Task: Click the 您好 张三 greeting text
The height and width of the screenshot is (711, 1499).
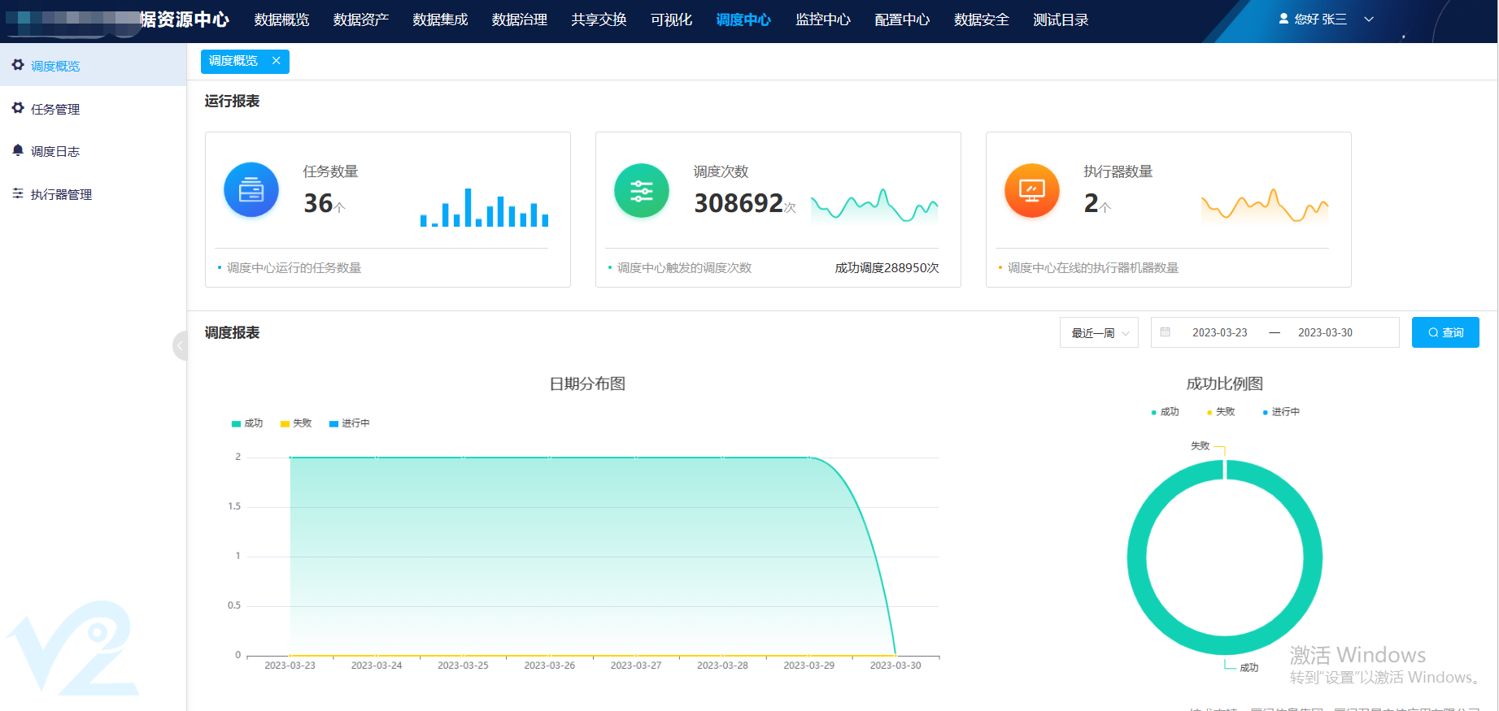Action: (1321, 19)
